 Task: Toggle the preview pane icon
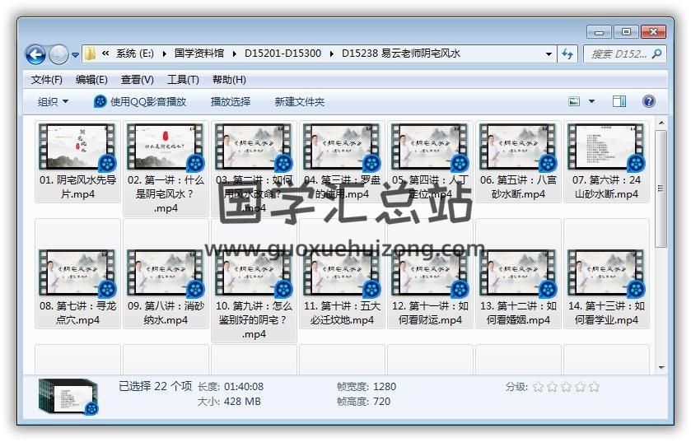tap(619, 102)
